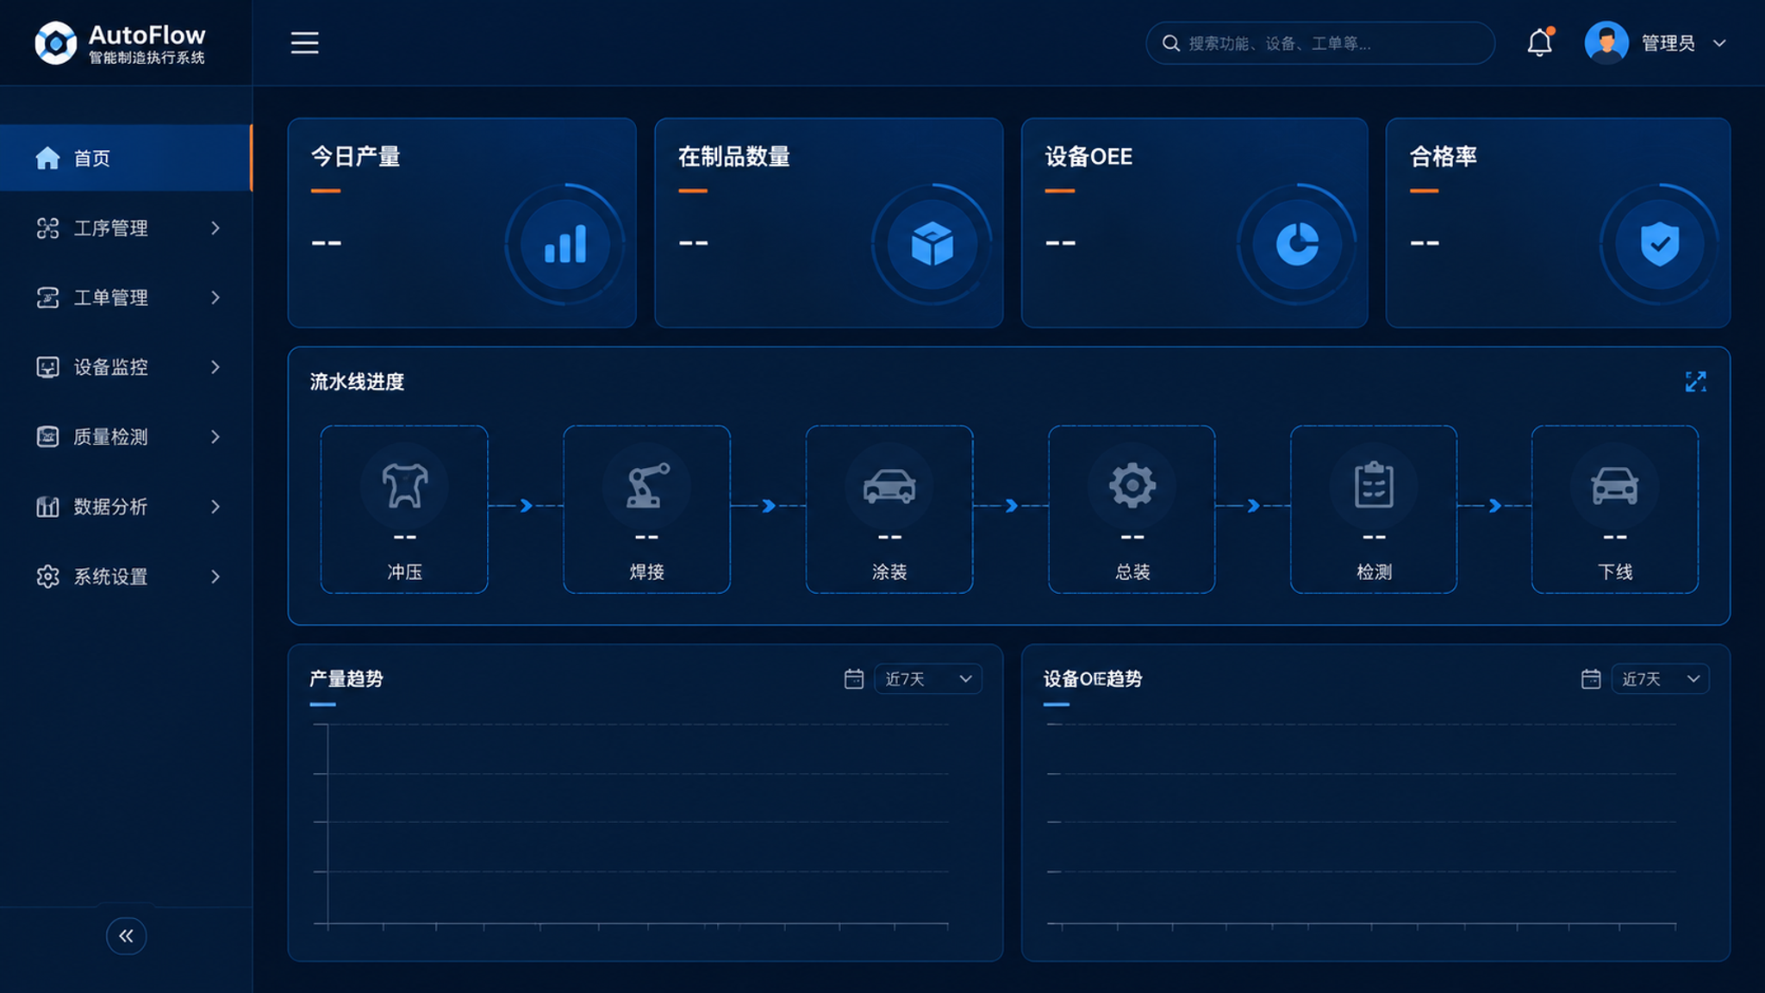Click the search field 搜索功能、设备、工单等
The height and width of the screenshot is (993, 1765).
tap(1319, 43)
